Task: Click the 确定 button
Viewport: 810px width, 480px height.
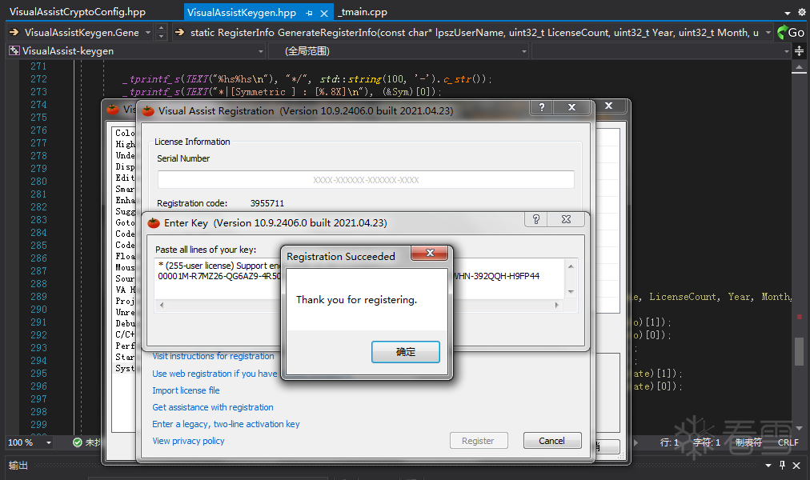Action: coord(406,351)
